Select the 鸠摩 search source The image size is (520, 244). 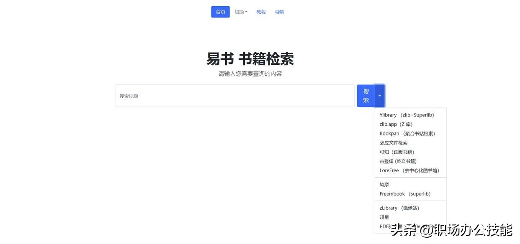(x=384, y=185)
